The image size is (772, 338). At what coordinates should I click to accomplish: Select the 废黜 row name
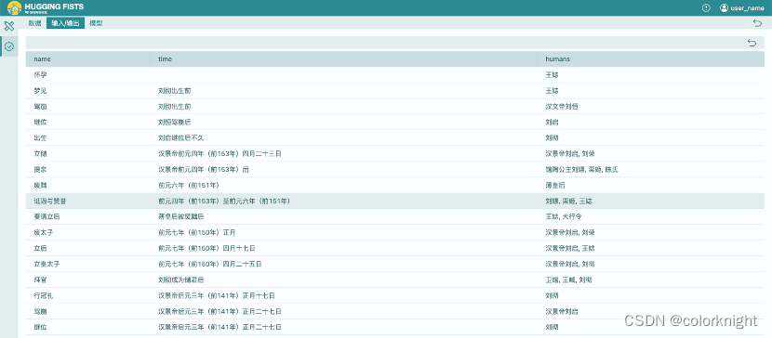click(40, 185)
